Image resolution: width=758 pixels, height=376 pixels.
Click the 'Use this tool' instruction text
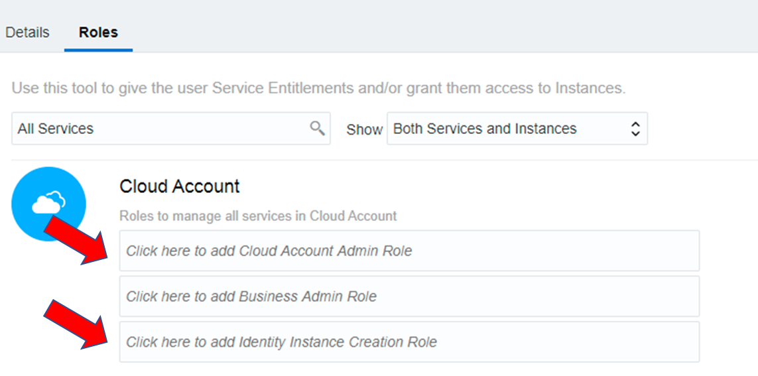(x=318, y=88)
